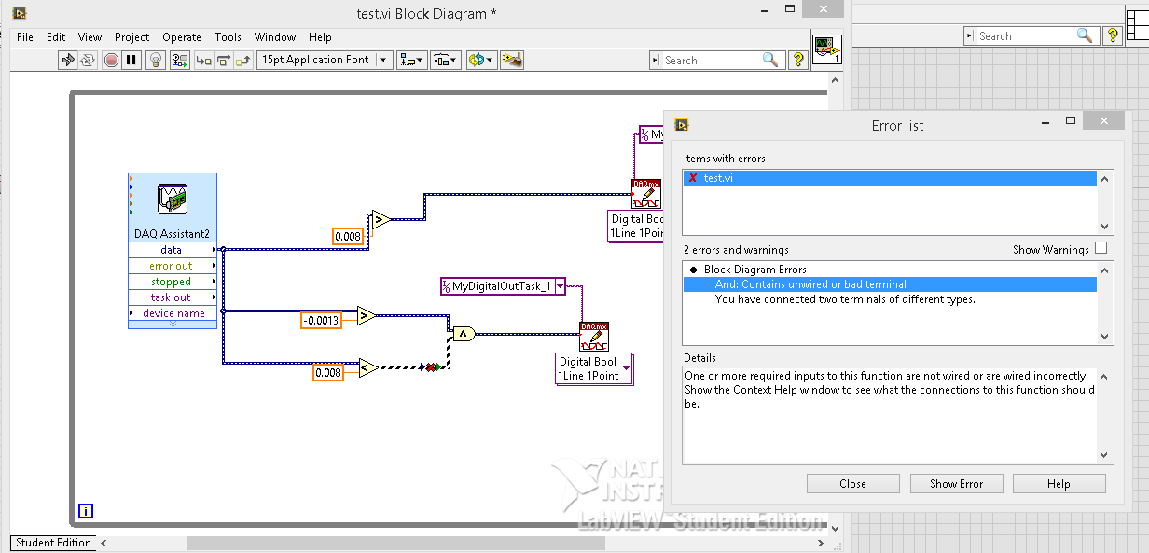The image size is (1149, 553).
Task: Click the loop iteration terminal i
Action: 86,511
